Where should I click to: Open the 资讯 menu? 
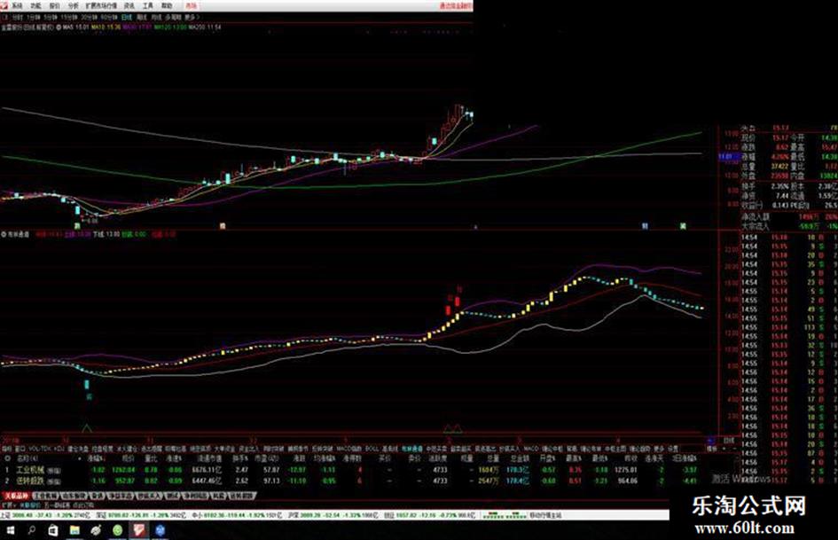point(129,6)
